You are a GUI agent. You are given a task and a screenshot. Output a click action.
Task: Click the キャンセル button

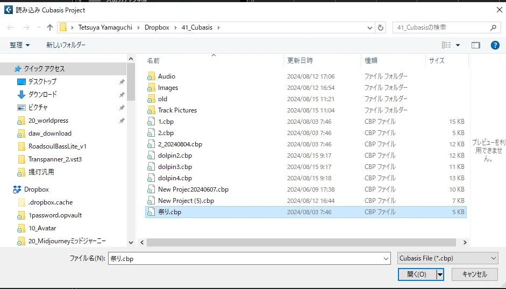474,274
